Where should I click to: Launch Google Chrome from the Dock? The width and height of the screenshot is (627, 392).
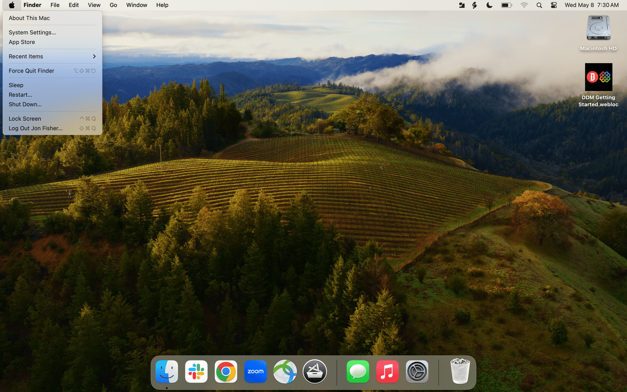click(x=226, y=372)
